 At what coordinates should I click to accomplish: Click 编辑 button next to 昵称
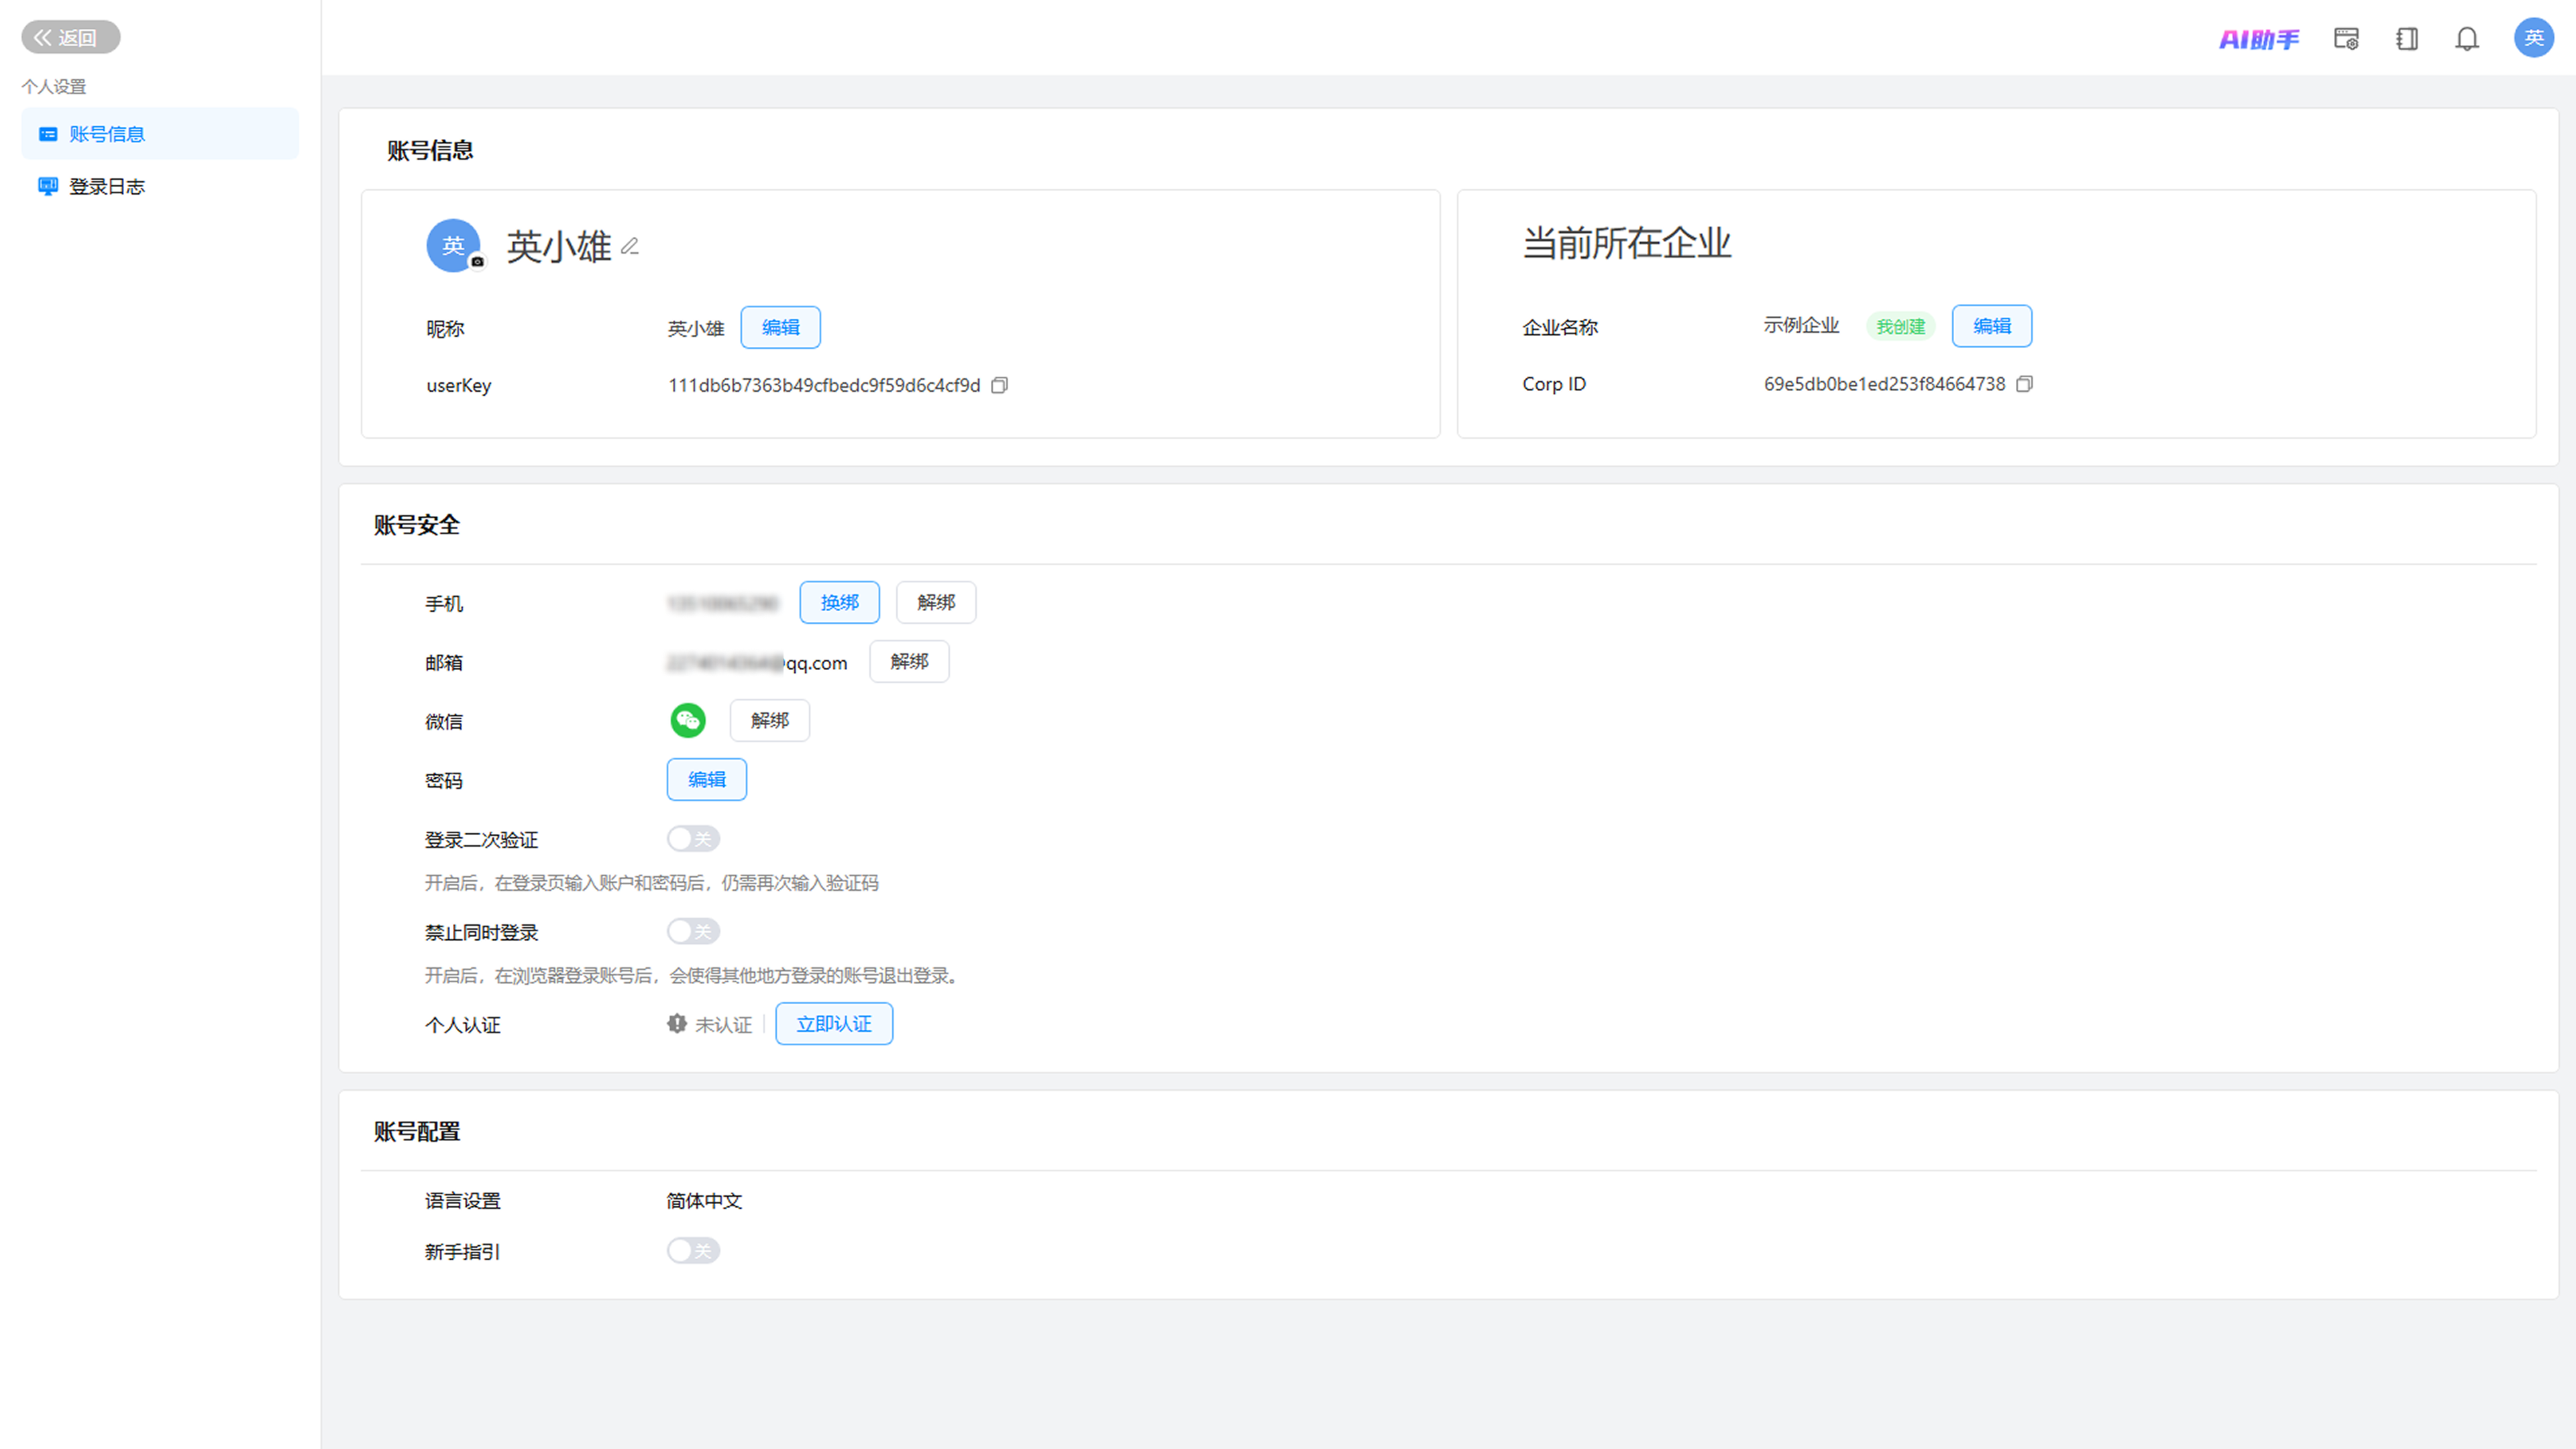[x=780, y=328]
